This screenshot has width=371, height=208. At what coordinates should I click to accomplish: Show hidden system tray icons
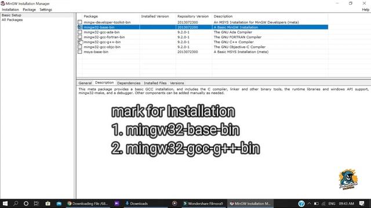pos(309,203)
